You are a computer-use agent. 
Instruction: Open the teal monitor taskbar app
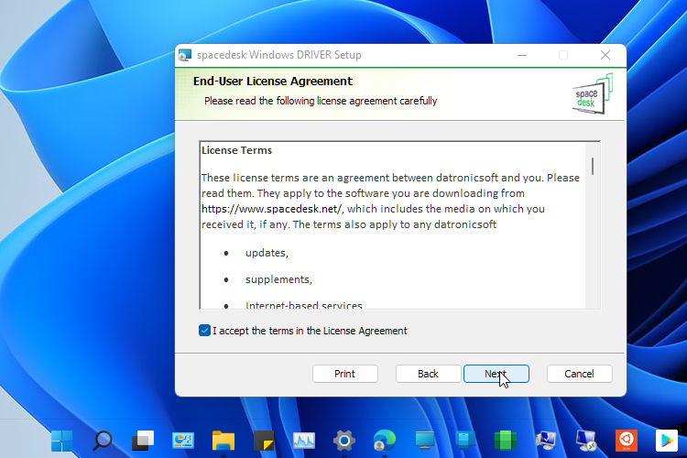tap(425, 441)
